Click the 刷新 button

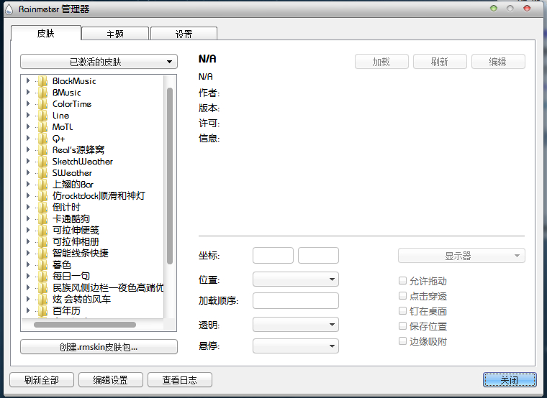440,62
